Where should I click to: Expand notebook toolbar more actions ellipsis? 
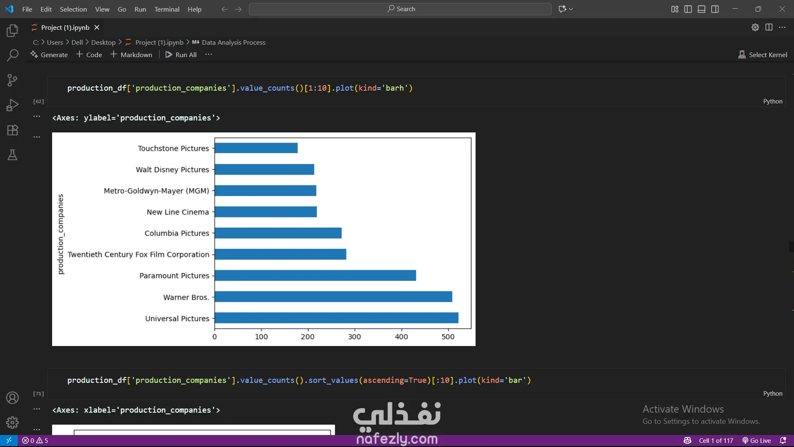208,55
